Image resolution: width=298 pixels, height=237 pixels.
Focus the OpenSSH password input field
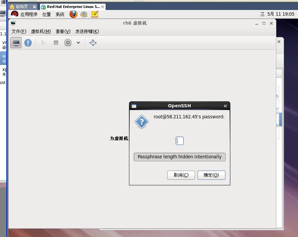coord(180,141)
